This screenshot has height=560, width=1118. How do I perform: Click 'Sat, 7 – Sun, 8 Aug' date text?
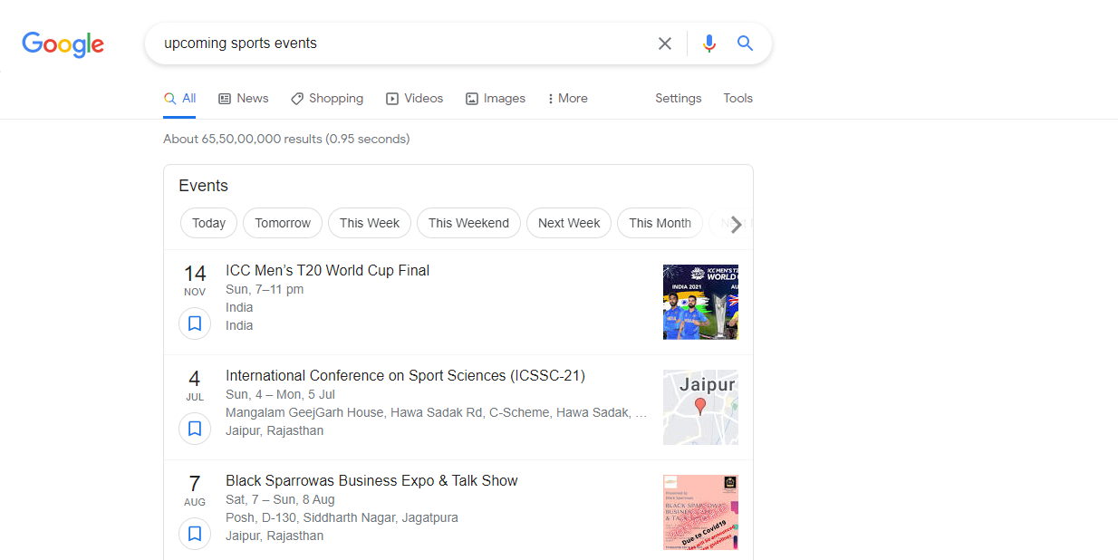coord(280,499)
